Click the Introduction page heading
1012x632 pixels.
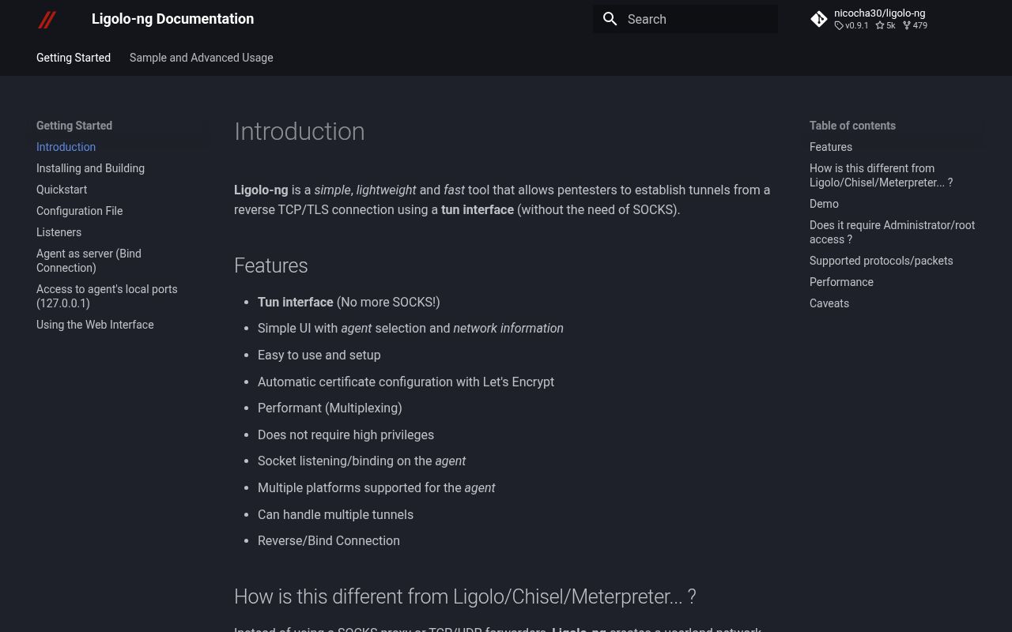point(300,131)
